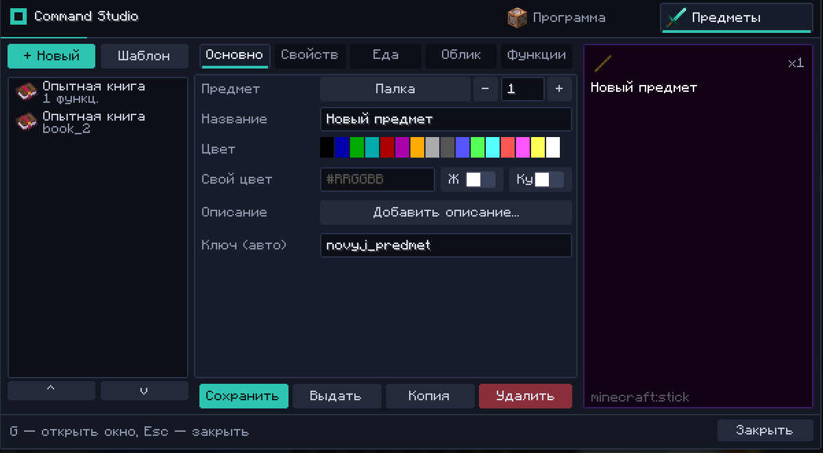Go to the Еда tab

pos(385,56)
